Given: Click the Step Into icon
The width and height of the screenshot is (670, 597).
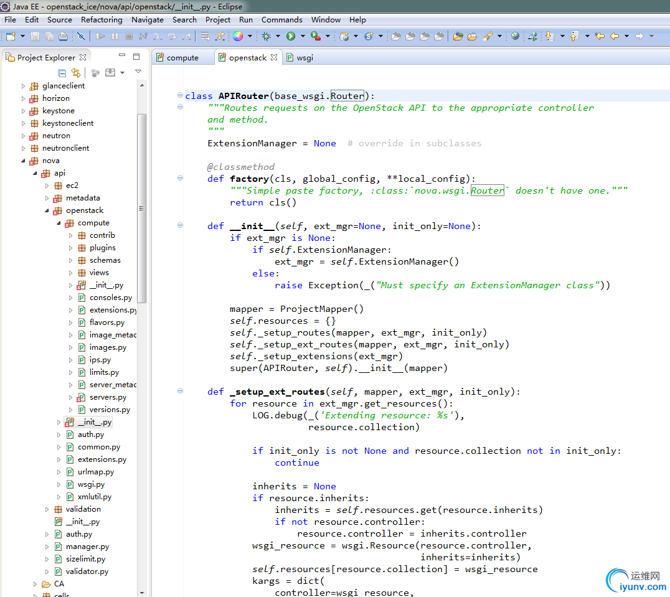Looking at the screenshot, I should [158, 36].
